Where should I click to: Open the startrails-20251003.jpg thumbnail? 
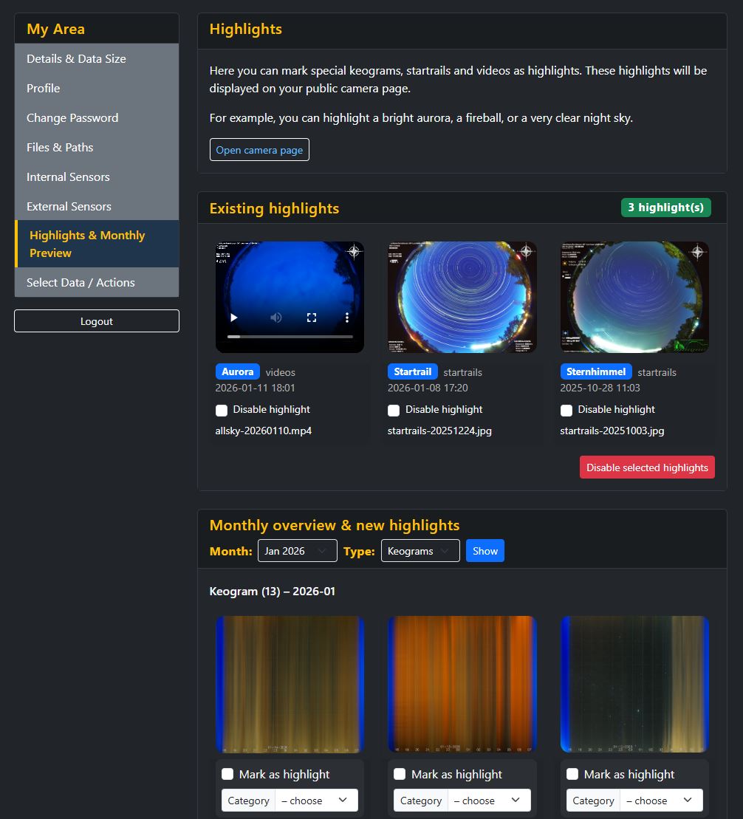pos(634,298)
